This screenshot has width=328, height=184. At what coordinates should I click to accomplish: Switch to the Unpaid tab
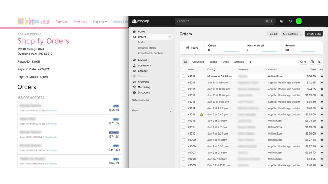point(213,62)
